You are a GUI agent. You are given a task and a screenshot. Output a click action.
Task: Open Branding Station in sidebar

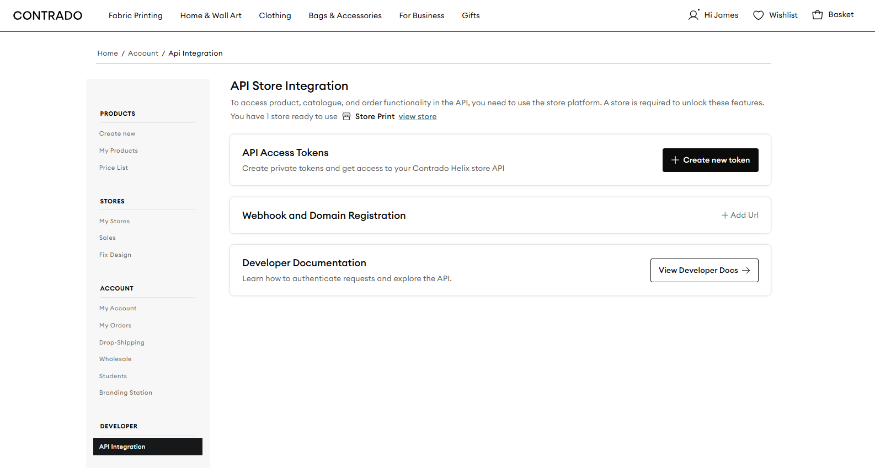pyautogui.click(x=126, y=392)
